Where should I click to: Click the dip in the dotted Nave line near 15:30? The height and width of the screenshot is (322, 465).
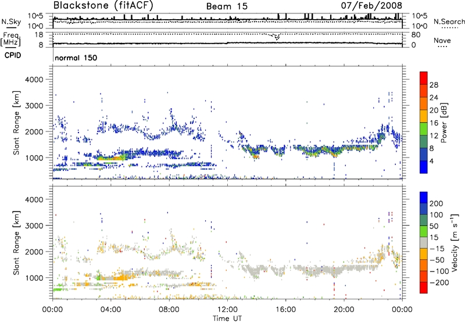pyautogui.click(x=277, y=37)
